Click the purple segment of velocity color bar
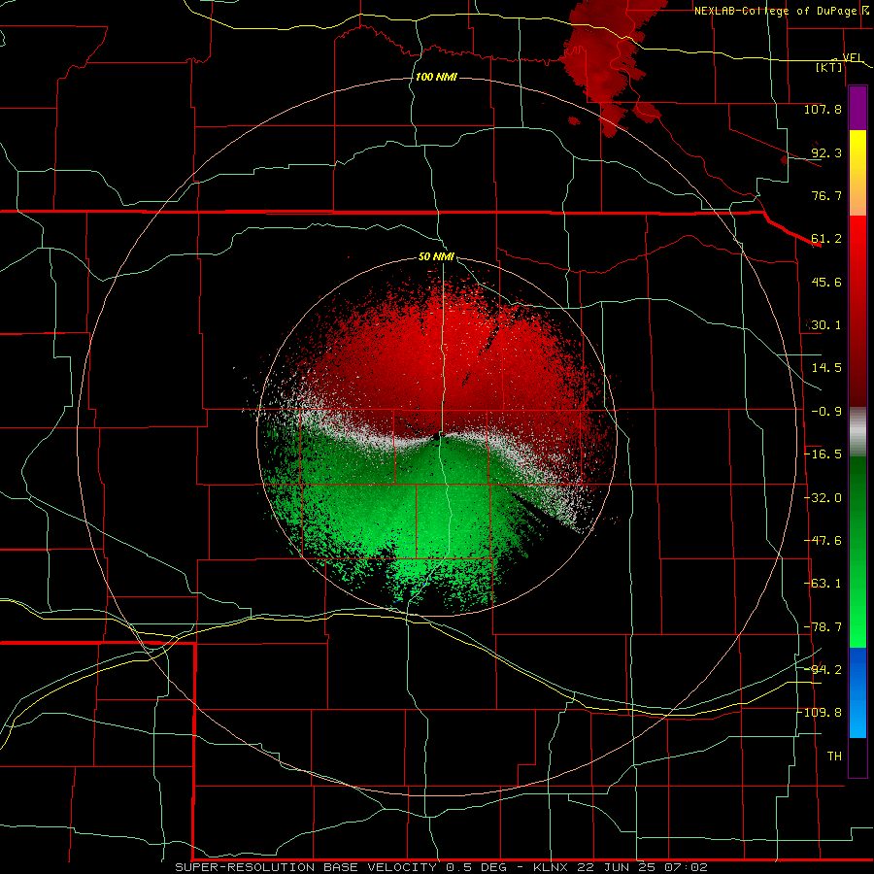874x874 pixels. coord(857,108)
